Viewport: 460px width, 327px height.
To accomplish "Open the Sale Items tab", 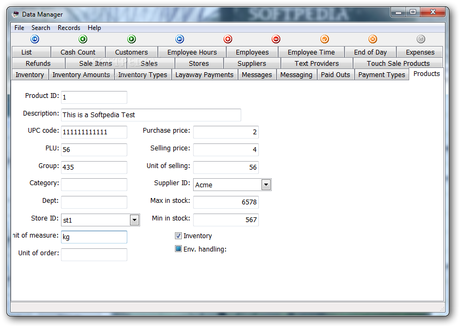I will click(96, 63).
